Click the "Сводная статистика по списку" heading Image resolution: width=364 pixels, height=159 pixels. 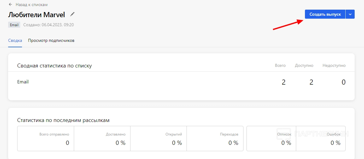click(55, 66)
